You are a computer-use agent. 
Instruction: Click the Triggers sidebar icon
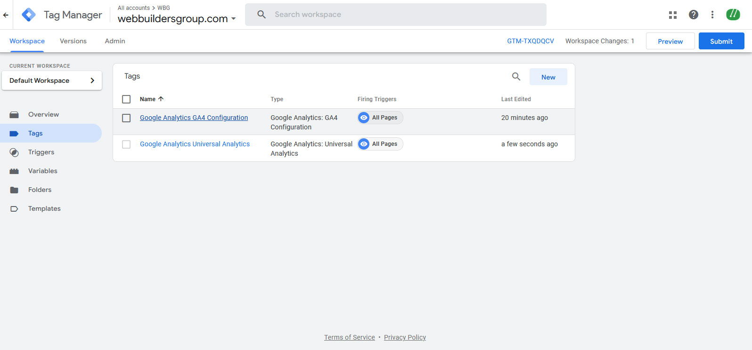click(14, 152)
